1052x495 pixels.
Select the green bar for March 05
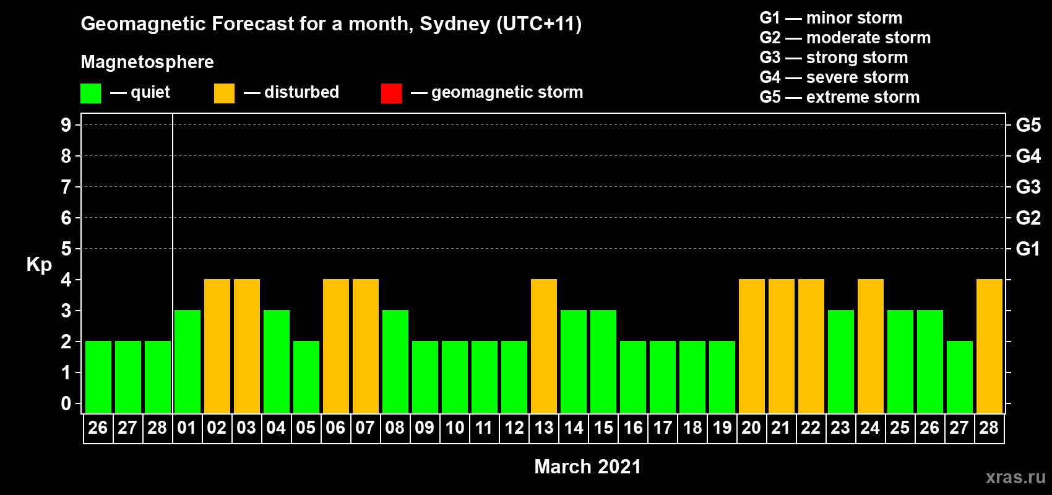(306, 377)
